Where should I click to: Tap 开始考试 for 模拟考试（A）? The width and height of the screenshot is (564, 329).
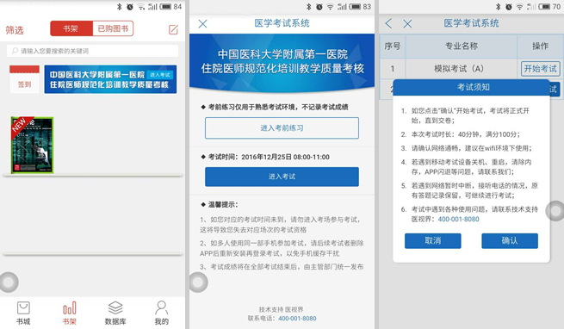(540, 68)
